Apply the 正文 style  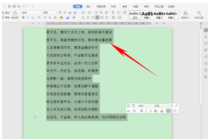tap(135, 15)
